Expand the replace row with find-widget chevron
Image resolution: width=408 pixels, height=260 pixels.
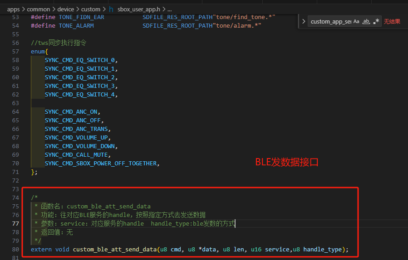[304, 21]
